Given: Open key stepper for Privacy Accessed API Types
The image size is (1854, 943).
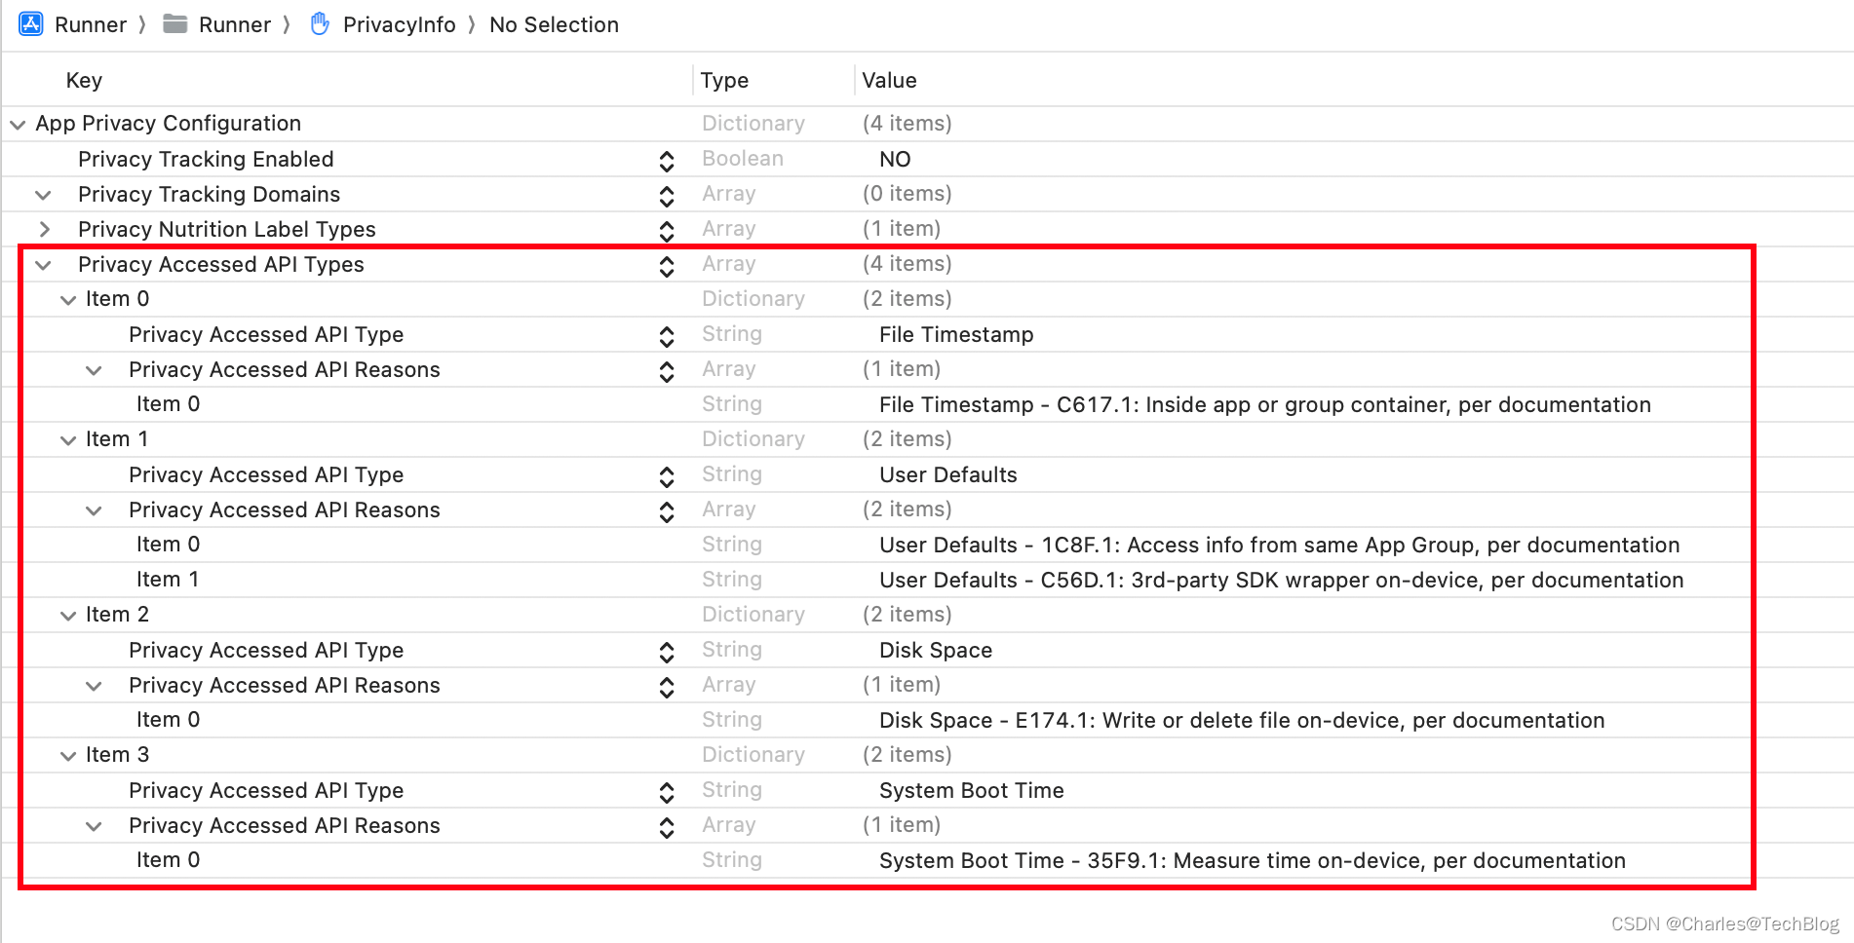Looking at the screenshot, I should point(667,266).
